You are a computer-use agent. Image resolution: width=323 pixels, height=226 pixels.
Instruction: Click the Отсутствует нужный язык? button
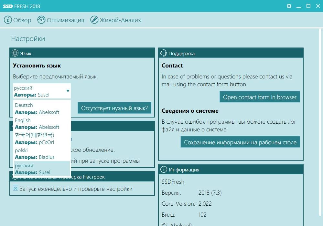pos(114,108)
